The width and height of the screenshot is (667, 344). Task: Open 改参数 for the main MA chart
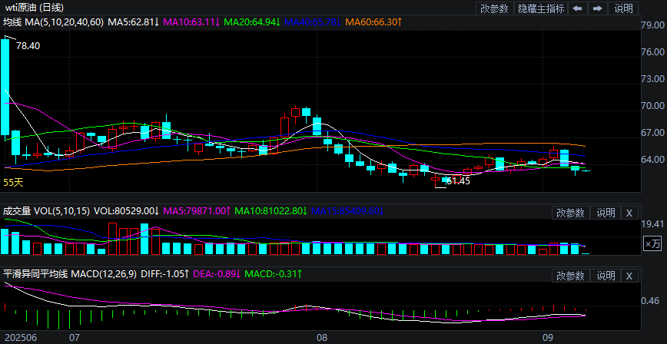494,8
